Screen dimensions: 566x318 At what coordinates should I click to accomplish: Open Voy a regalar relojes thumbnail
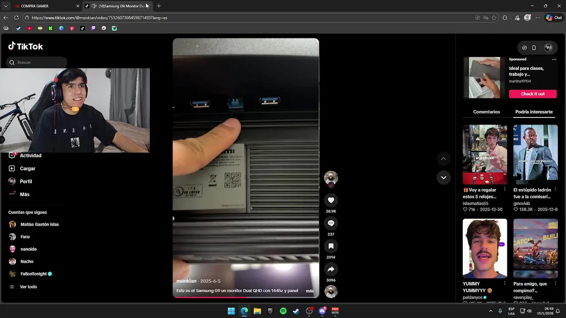point(485,154)
